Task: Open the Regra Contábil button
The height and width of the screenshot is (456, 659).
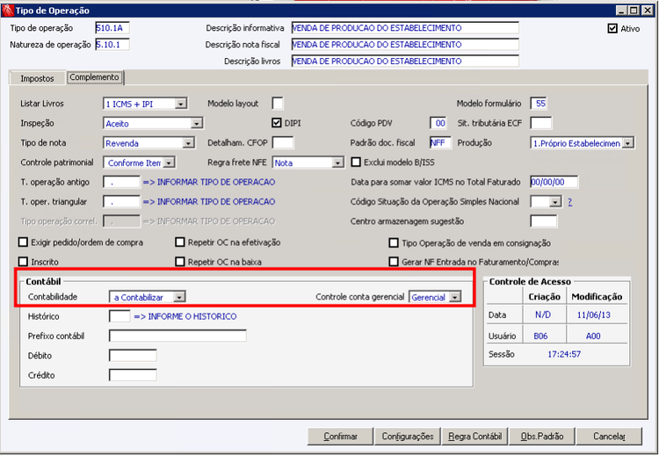Action: pos(474,437)
